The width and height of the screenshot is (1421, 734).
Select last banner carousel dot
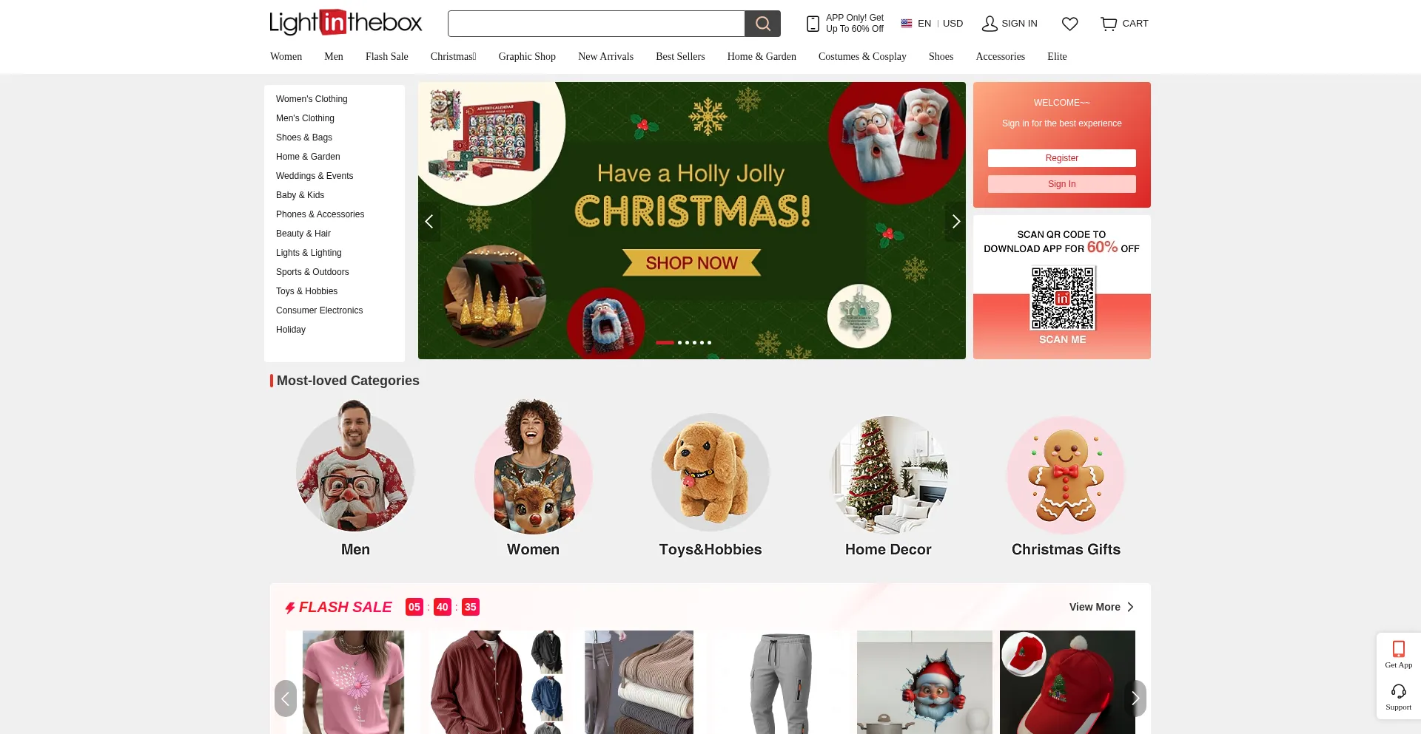pos(709,342)
